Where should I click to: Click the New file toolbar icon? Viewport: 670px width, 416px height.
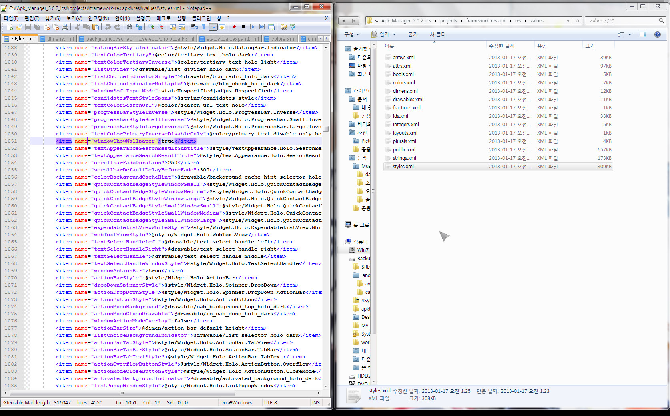click(x=10, y=27)
